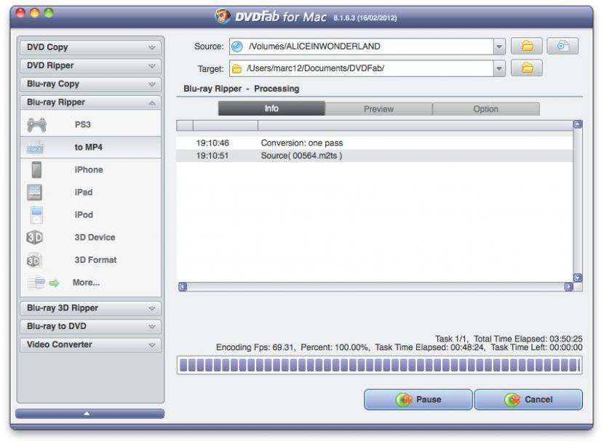Switch to the Preview tab
Screen dimensions: 604x444
pyautogui.click(x=378, y=109)
